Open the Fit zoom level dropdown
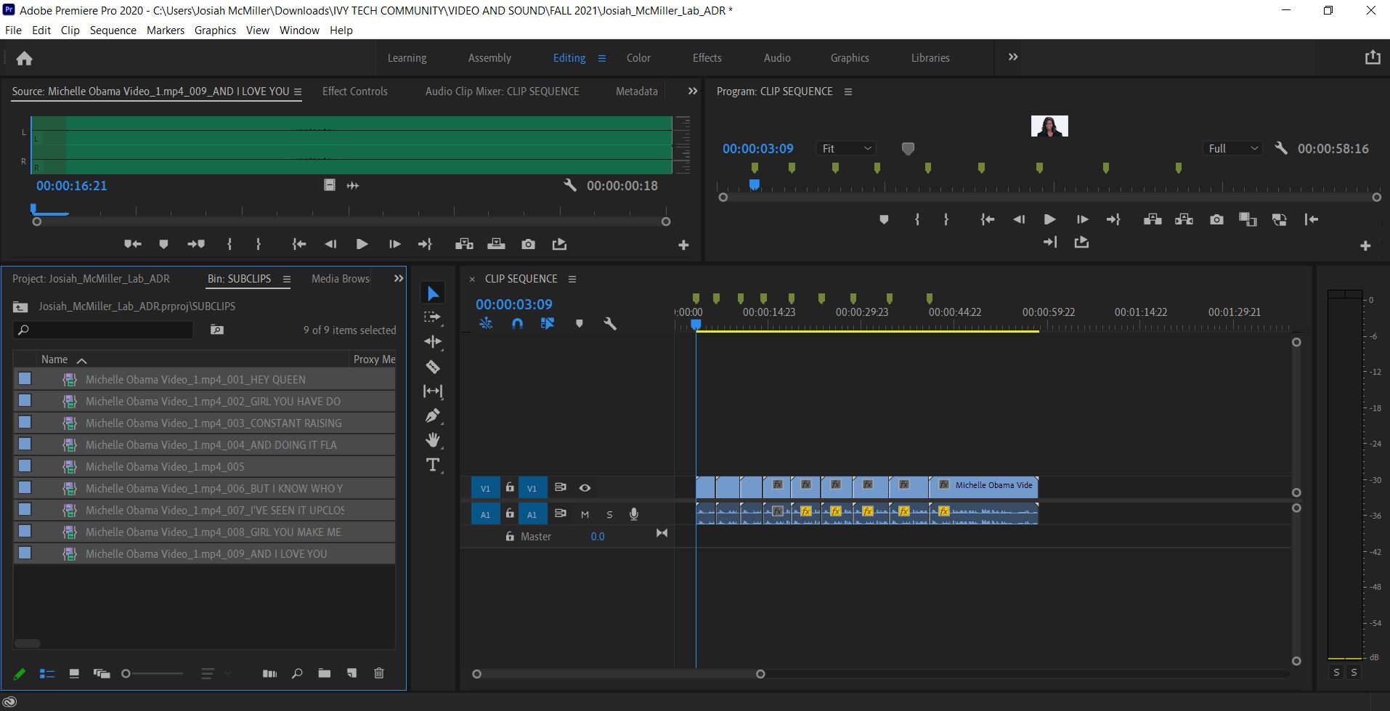 [845, 147]
